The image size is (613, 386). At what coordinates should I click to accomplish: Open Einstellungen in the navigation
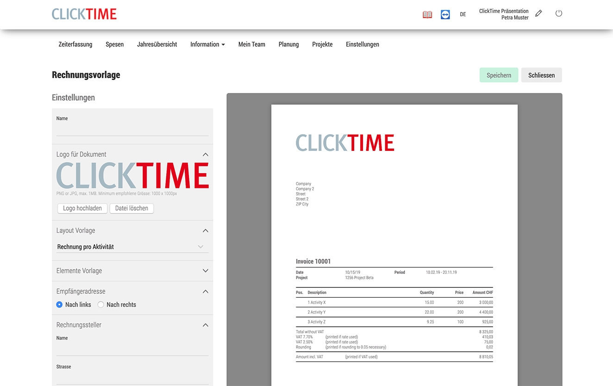tap(363, 44)
